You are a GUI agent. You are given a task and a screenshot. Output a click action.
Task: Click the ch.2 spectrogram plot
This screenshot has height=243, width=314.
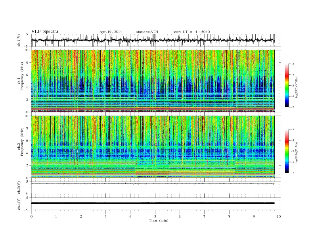153,147
